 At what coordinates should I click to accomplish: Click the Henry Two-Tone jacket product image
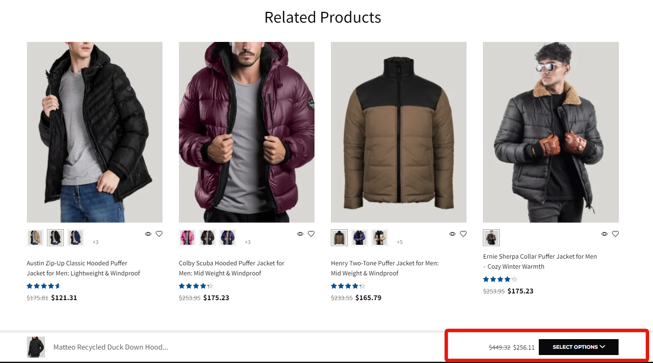coord(399,132)
